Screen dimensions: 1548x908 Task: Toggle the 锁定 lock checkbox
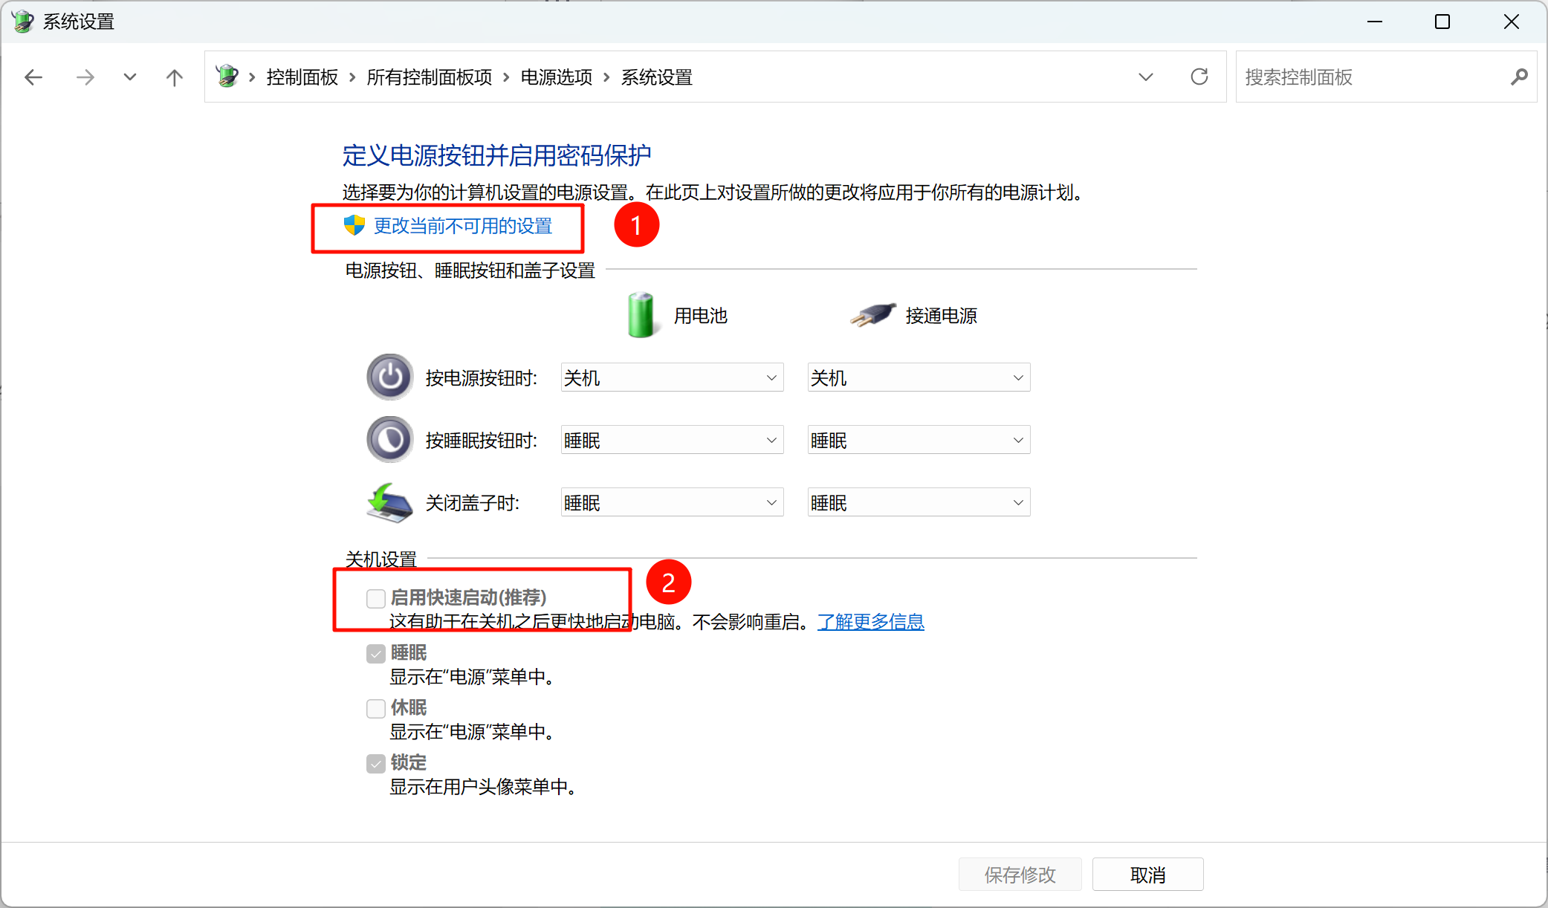[x=376, y=763]
